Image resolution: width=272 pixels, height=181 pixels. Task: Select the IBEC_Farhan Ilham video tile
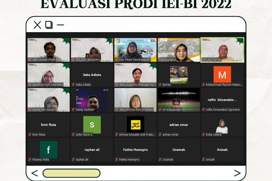[49, 50]
